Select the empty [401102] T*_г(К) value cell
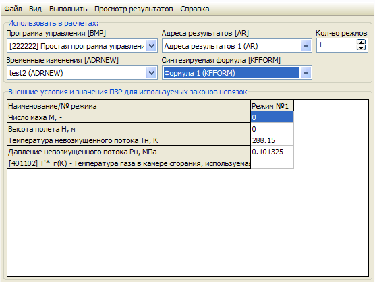This screenshot has height=282, width=375. point(272,163)
